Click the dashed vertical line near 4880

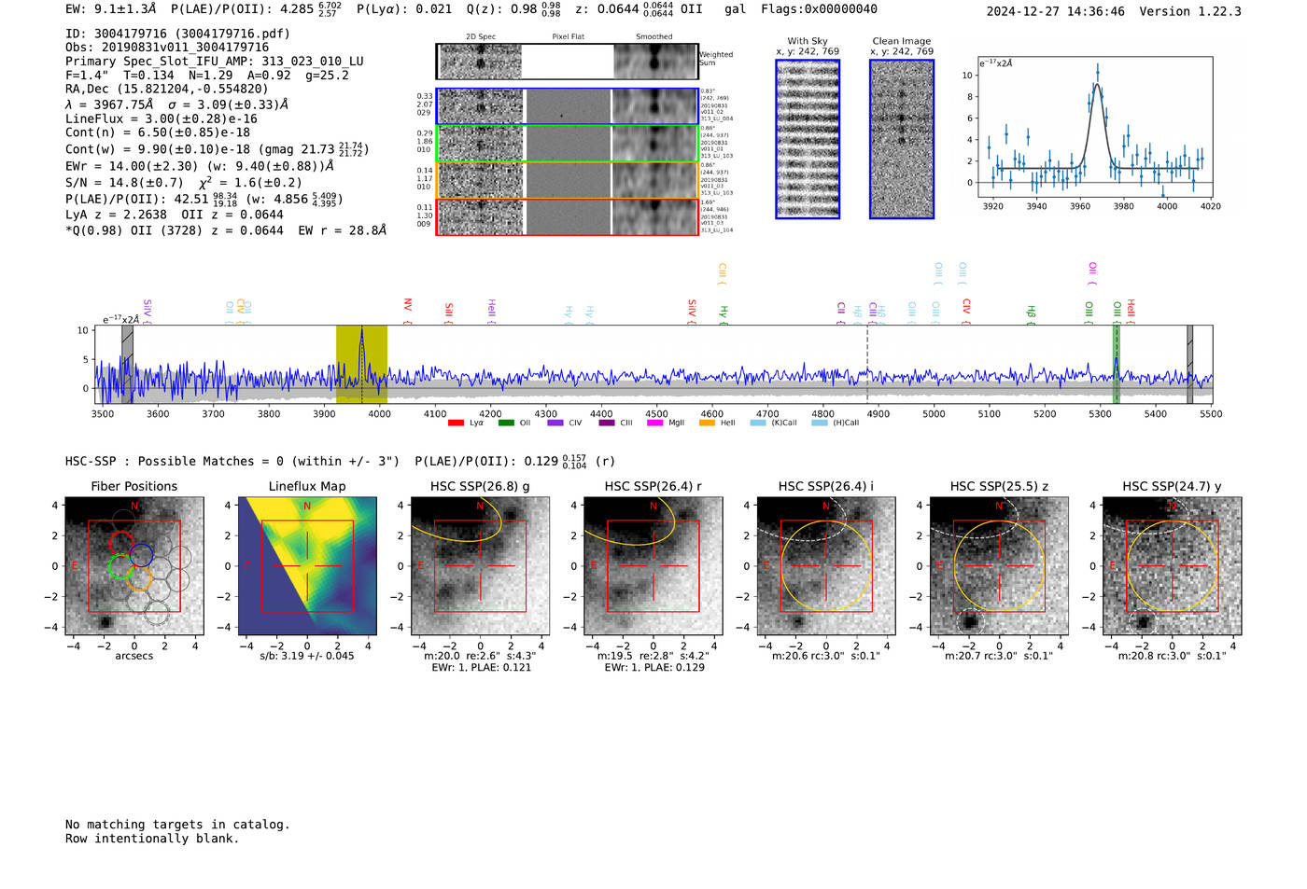point(867,365)
